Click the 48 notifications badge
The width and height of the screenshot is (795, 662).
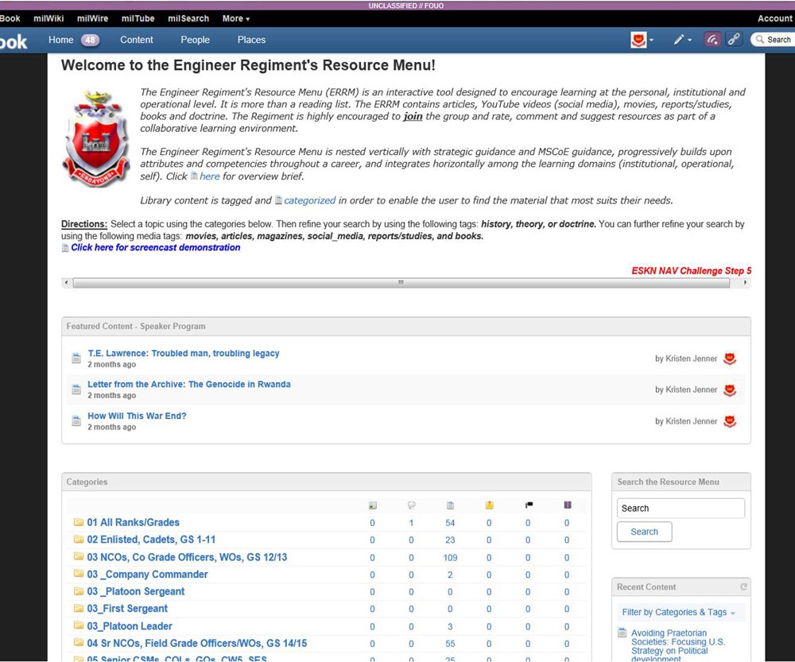coord(91,40)
